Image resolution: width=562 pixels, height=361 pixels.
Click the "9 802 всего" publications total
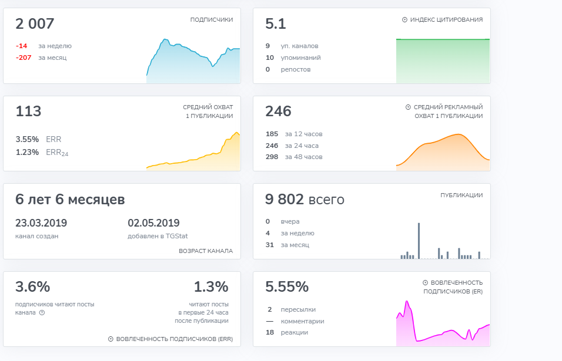click(x=305, y=200)
